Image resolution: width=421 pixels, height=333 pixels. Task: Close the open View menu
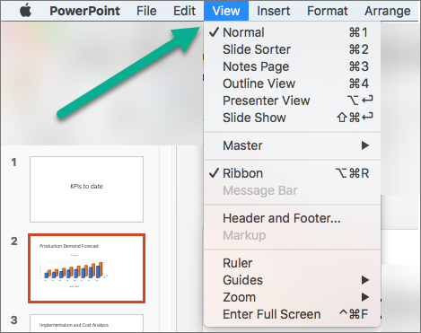tap(226, 11)
